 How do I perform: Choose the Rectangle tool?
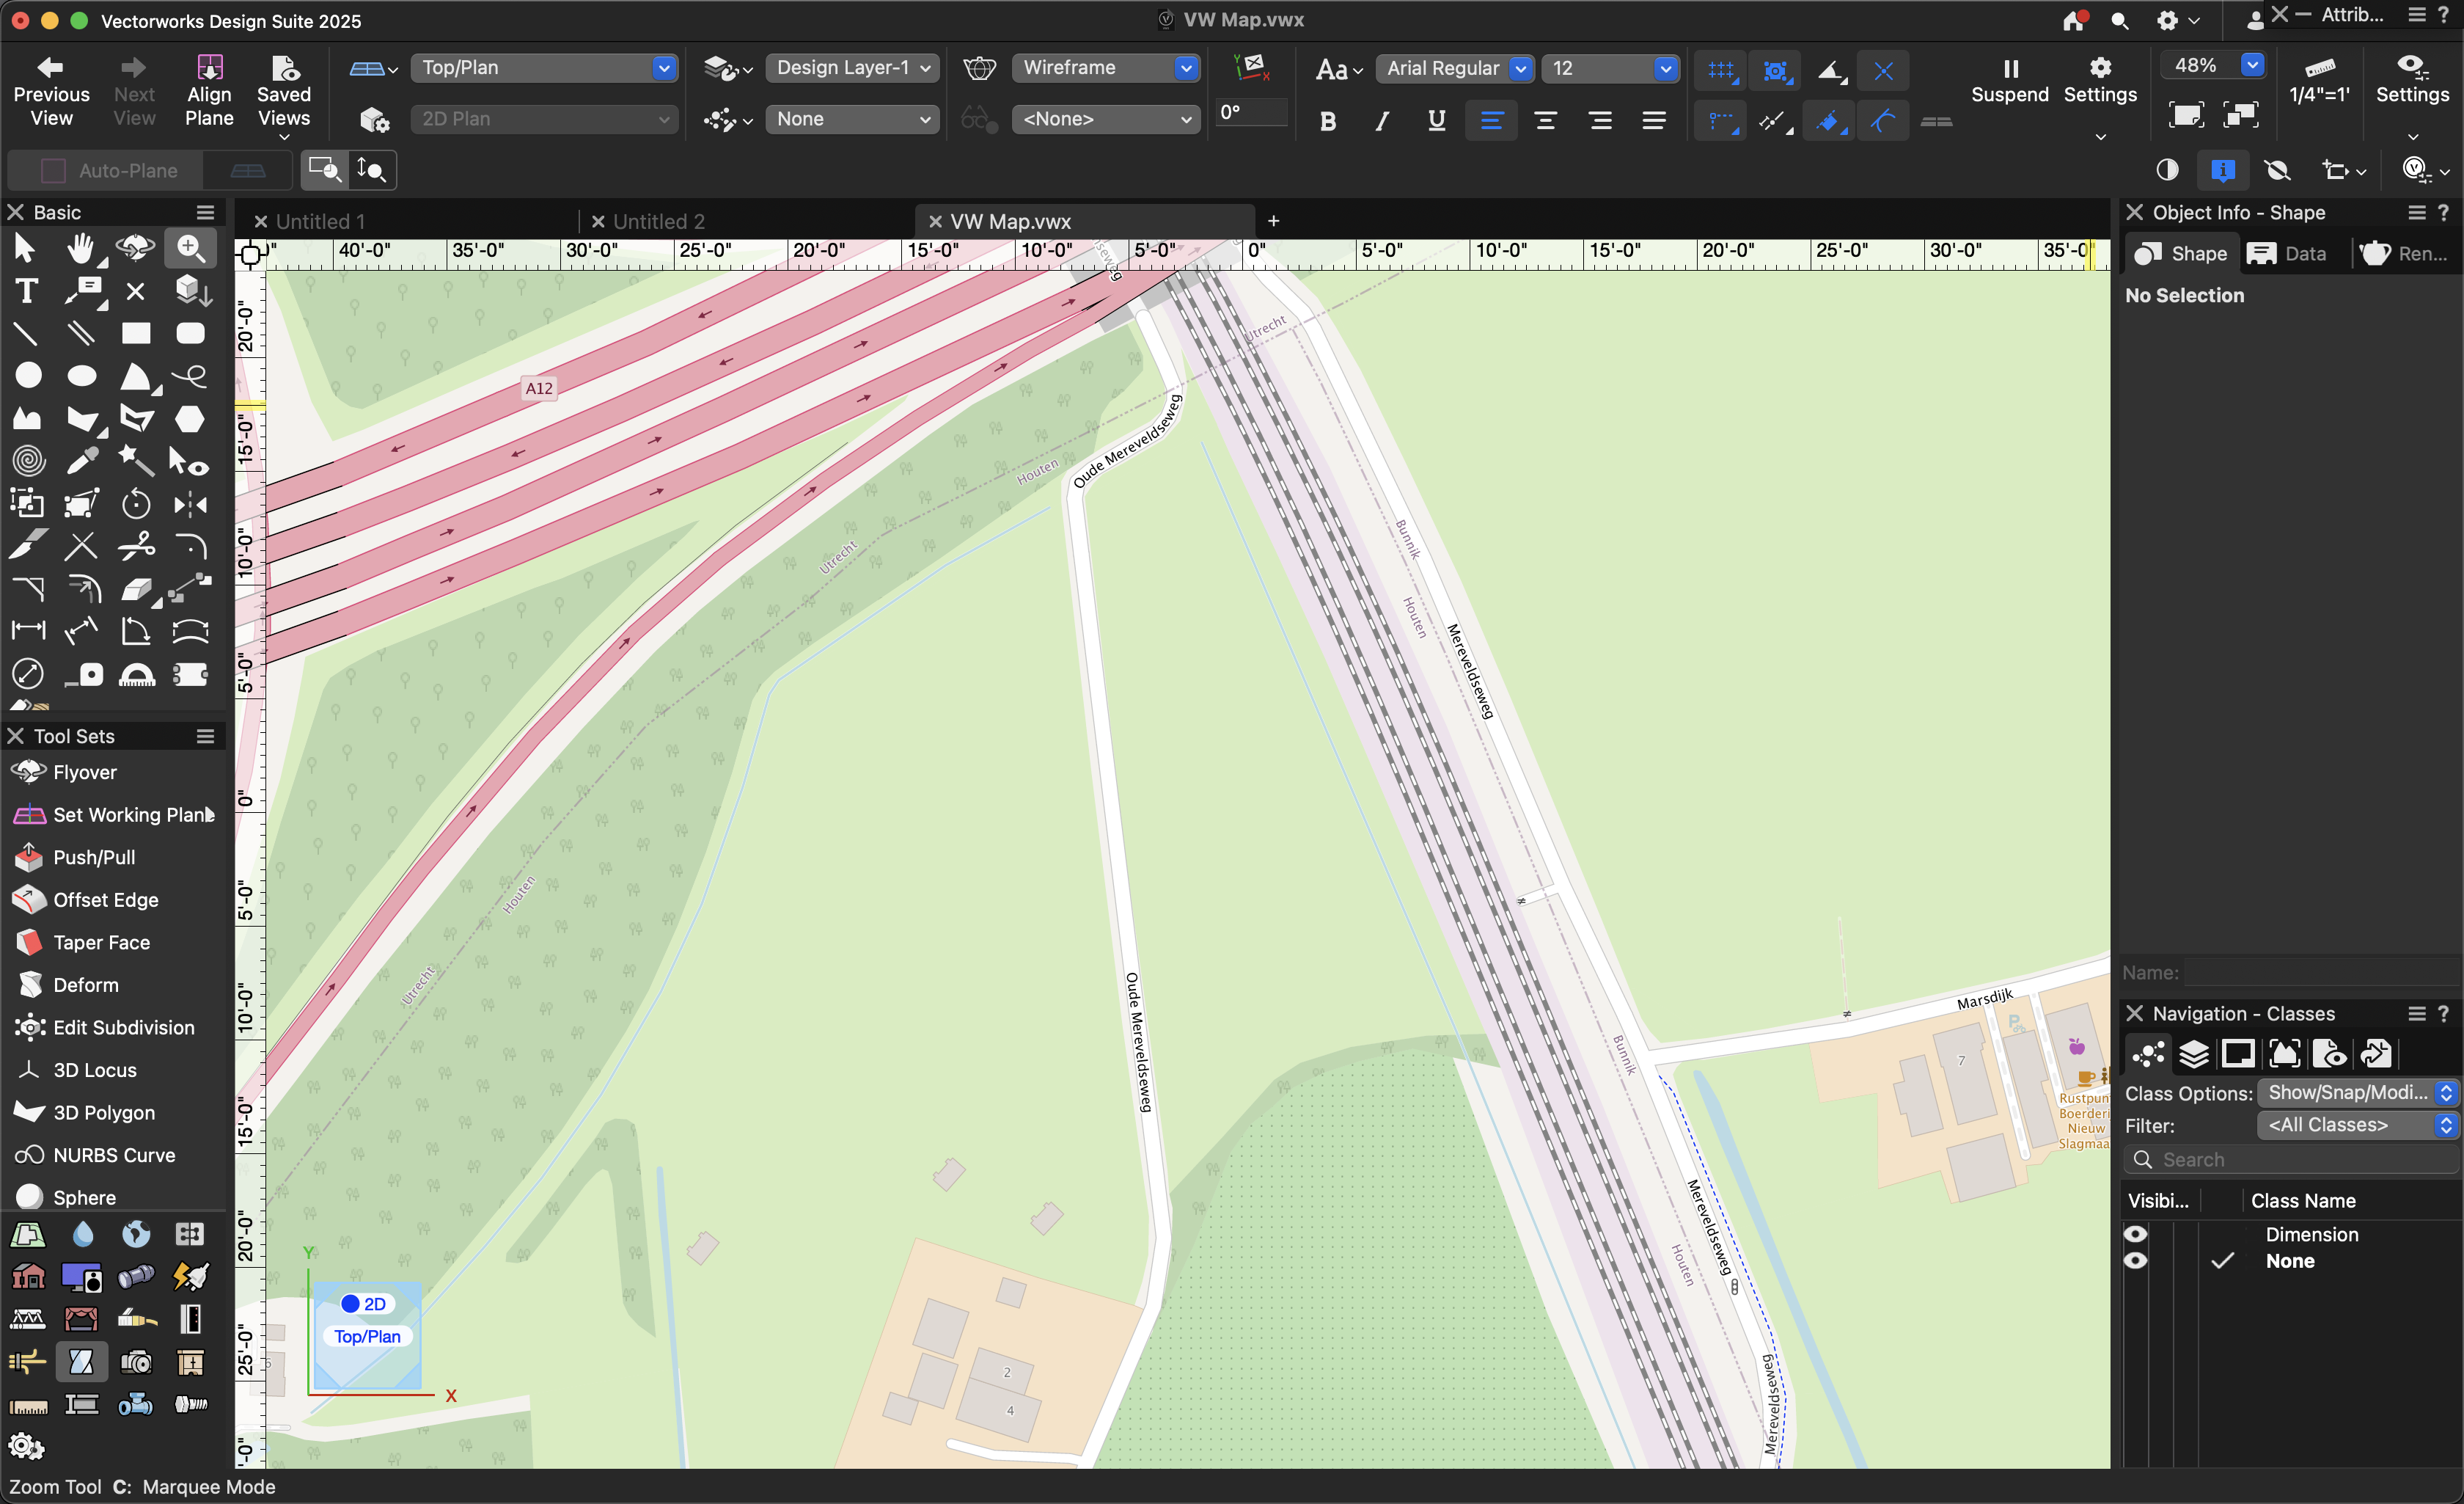[135, 333]
